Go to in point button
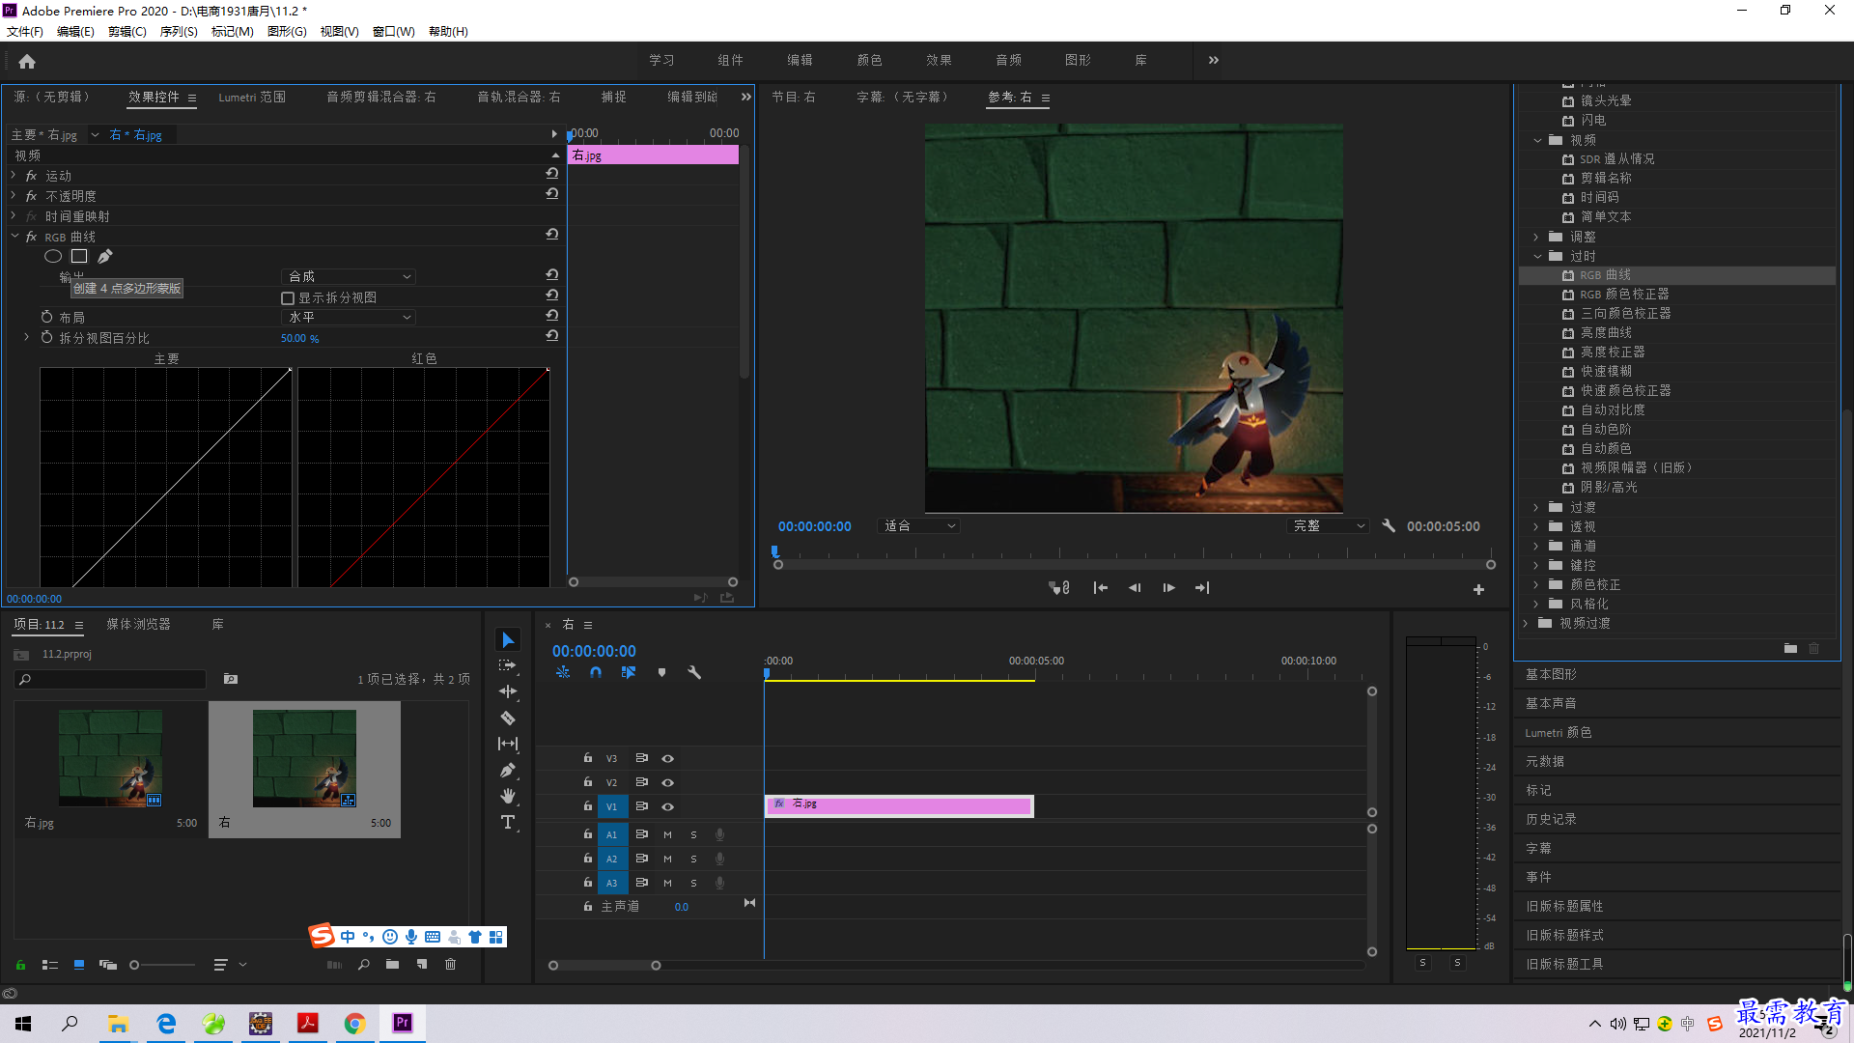 tap(1100, 588)
